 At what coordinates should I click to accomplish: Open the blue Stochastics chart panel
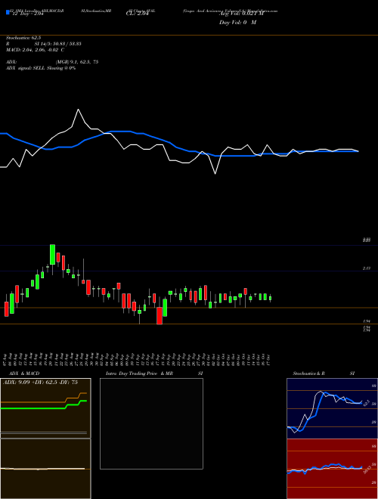point(332,408)
